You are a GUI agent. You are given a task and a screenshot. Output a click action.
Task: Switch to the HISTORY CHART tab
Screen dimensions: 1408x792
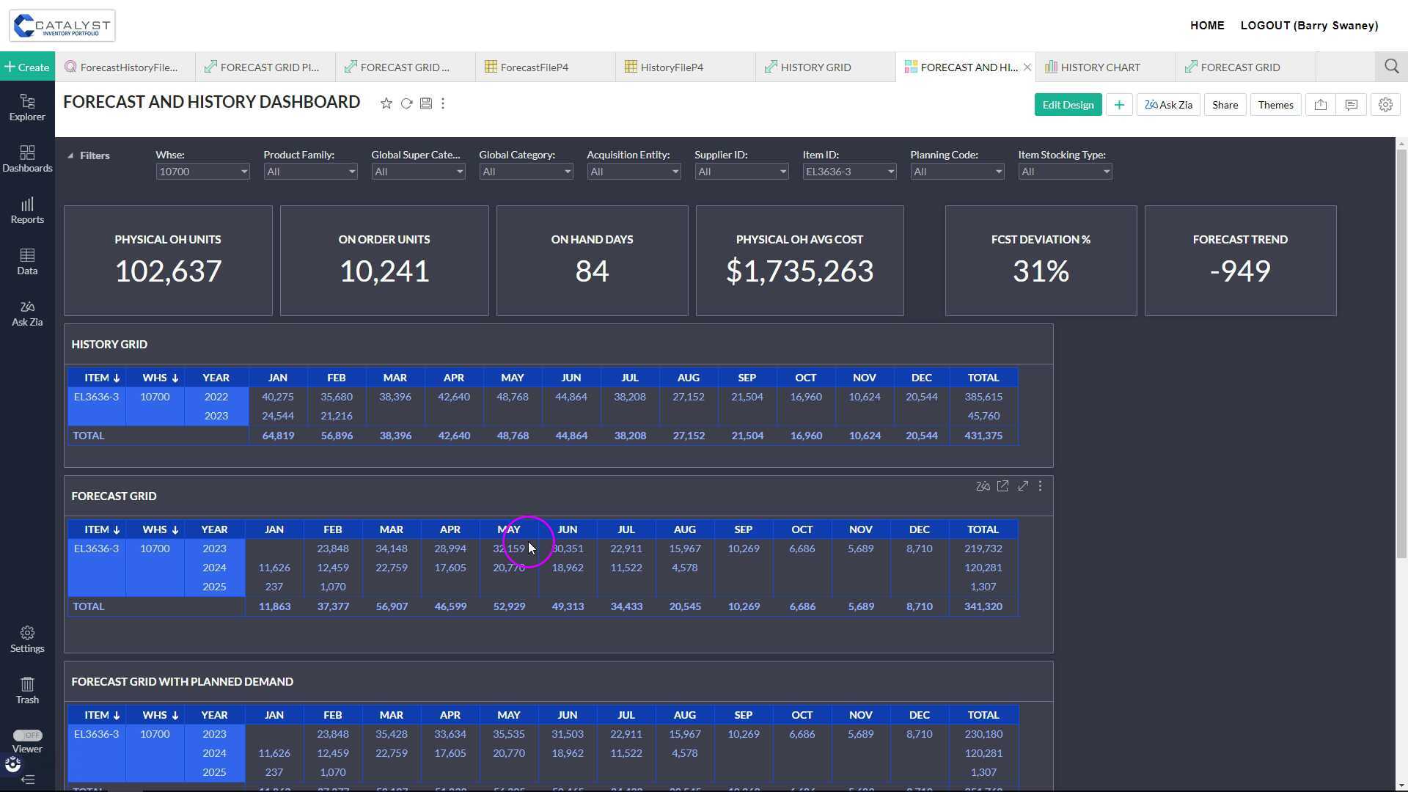[x=1099, y=67]
